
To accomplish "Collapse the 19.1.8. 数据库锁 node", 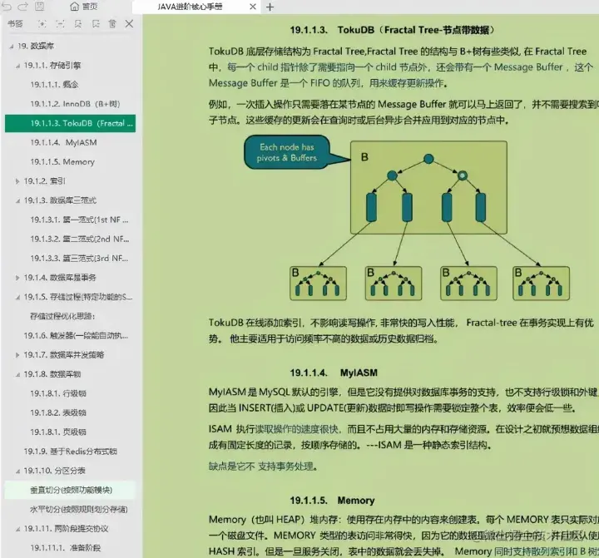I will 18,375.
